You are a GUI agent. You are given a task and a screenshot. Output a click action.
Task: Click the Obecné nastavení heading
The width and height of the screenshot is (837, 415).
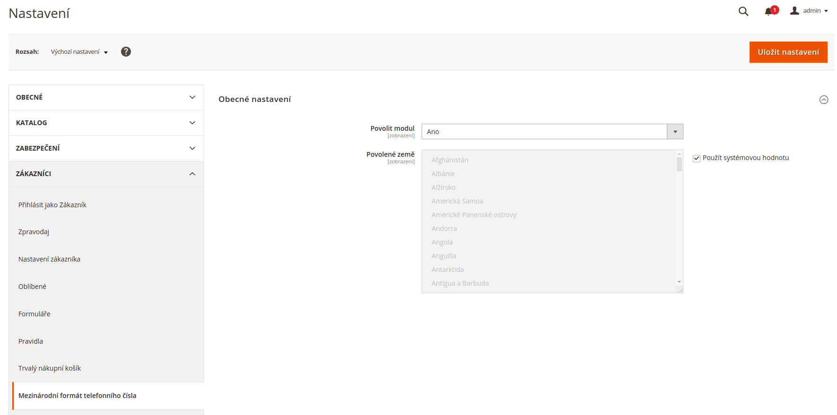(255, 99)
